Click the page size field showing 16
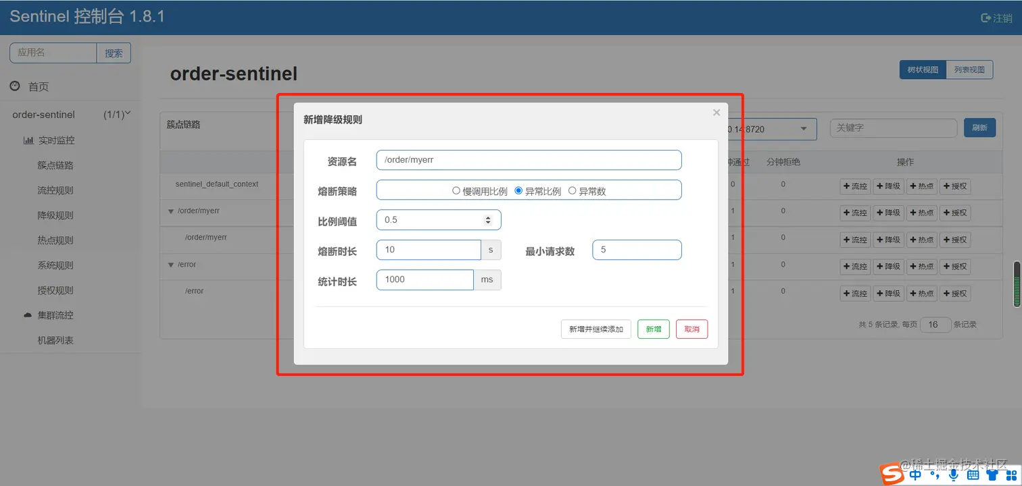 point(936,325)
